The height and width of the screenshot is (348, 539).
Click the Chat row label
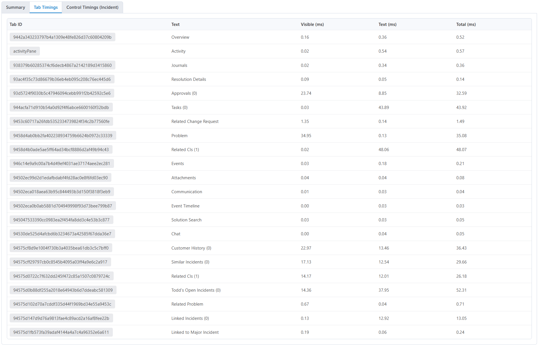tap(176, 234)
